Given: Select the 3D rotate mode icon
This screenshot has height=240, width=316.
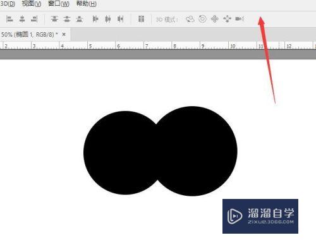Looking at the screenshot, I should coord(190,19).
